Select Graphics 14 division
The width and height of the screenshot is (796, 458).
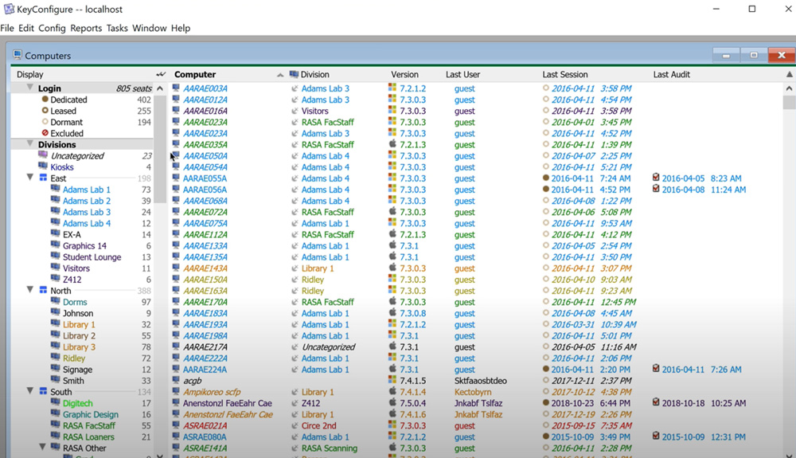(84, 246)
